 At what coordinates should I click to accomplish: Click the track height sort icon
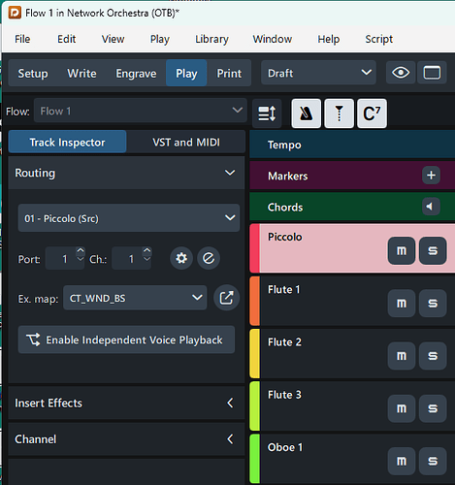pos(267,113)
